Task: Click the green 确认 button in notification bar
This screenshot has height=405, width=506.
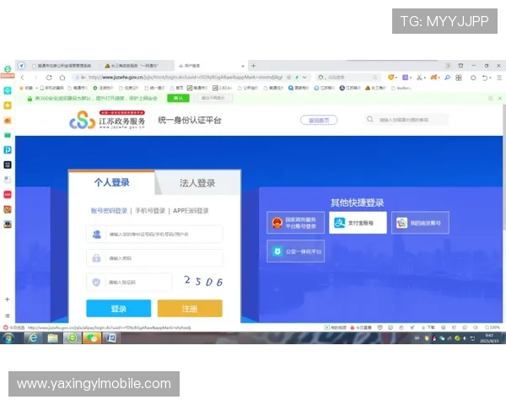Action: (178, 98)
